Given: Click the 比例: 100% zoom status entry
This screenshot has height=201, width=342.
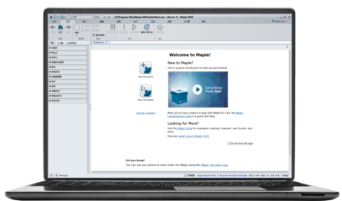Looking at the screenshot, I should (x=275, y=175).
